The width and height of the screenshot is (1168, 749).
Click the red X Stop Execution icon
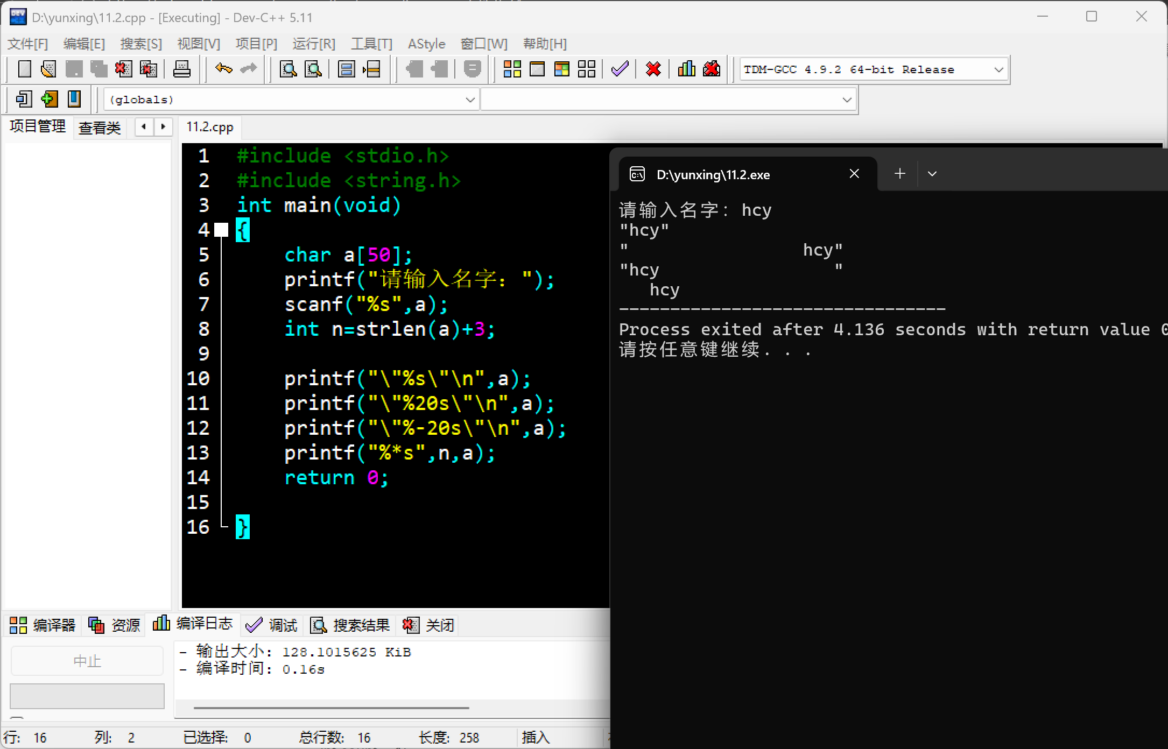pyautogui.click(x=653, y=69)
